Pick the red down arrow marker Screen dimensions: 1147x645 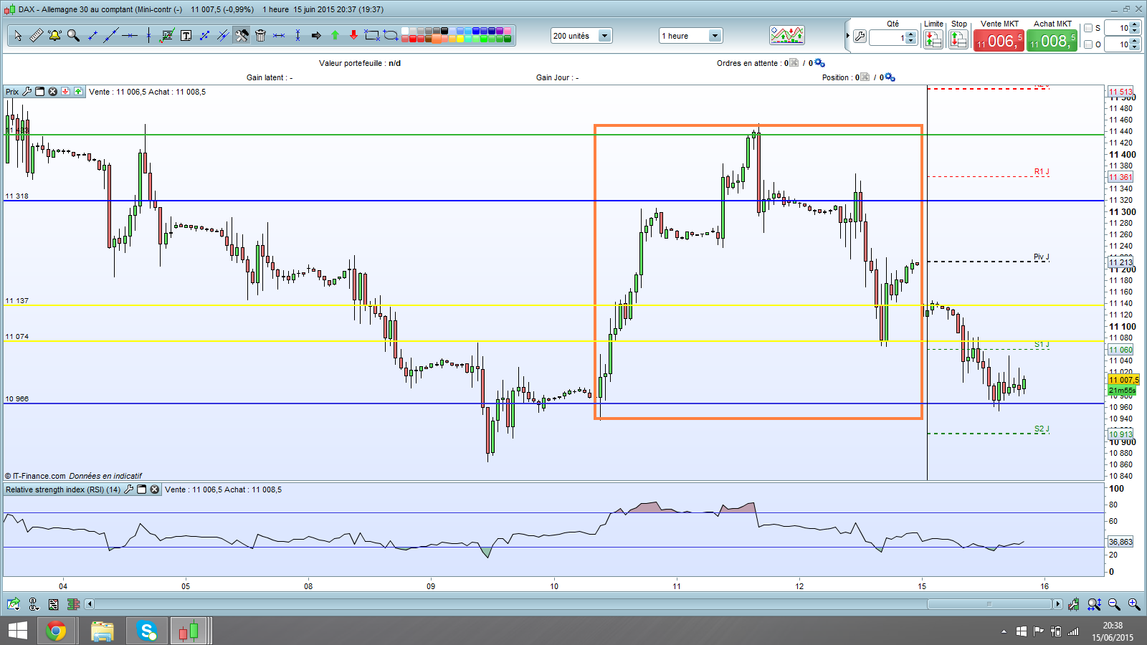click(353, 35)
